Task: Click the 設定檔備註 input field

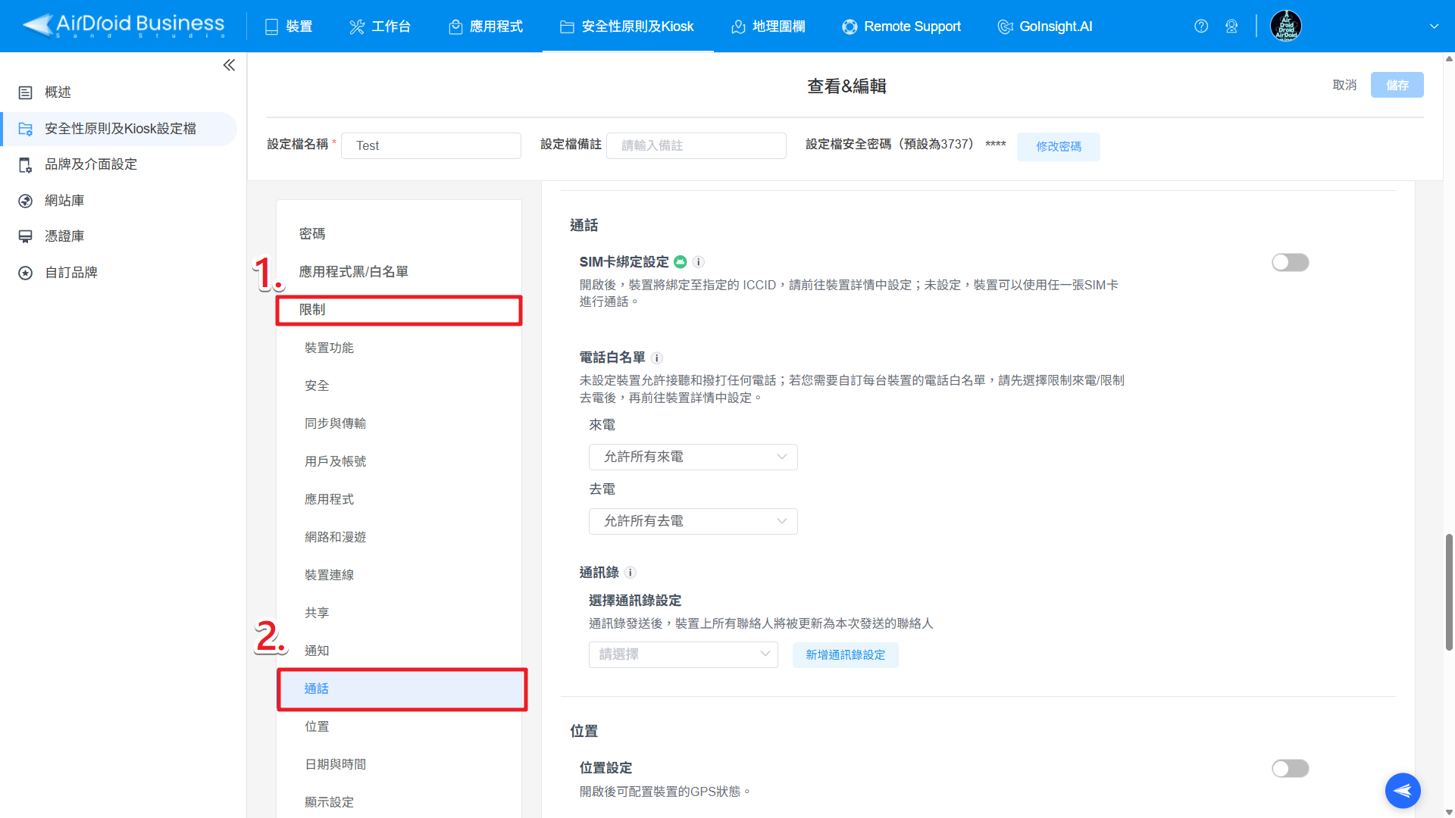Action: (696, 145)
